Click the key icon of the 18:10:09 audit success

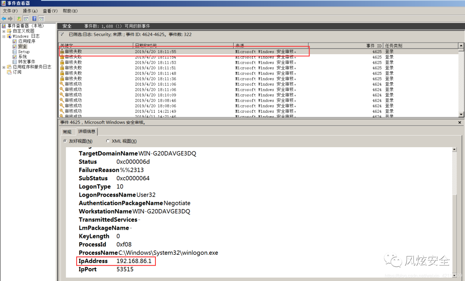point(62,95)
